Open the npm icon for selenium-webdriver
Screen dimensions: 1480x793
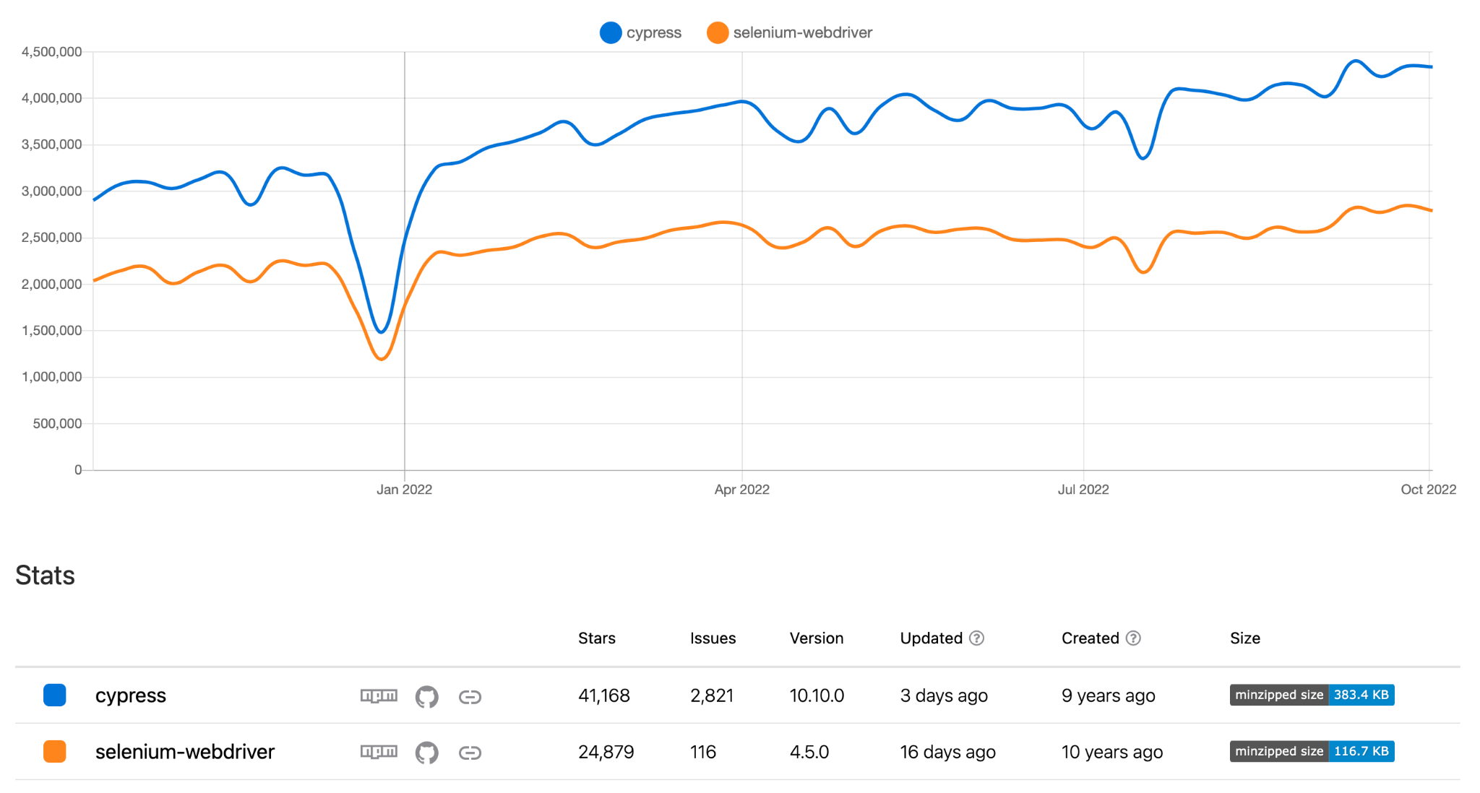pyautogui.click(x=379, y=753)
